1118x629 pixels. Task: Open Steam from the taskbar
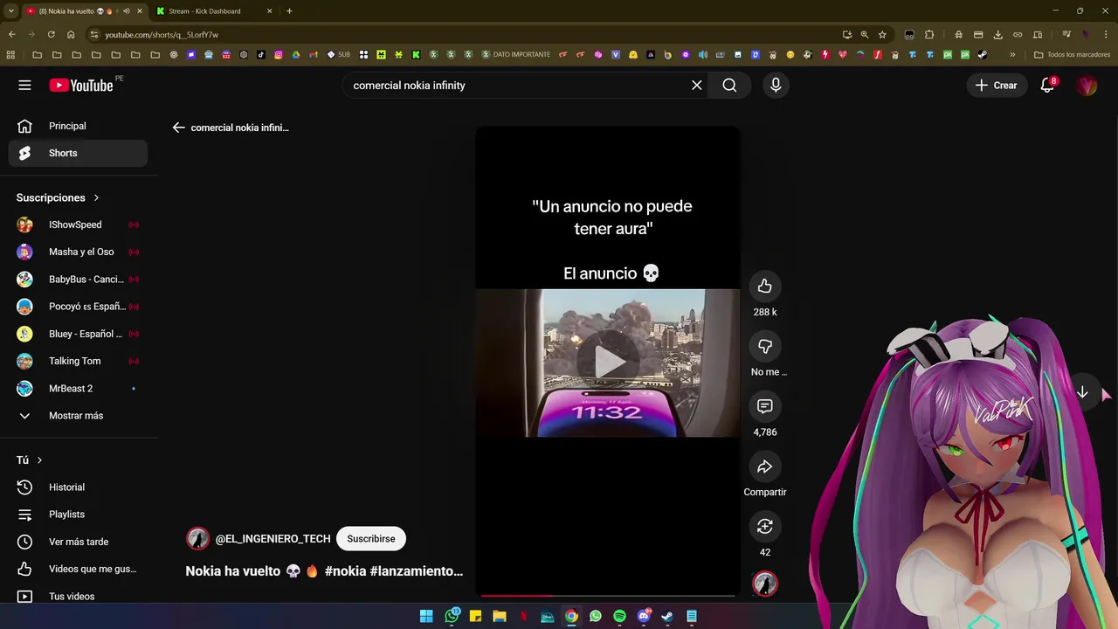(x=667, y=616)
